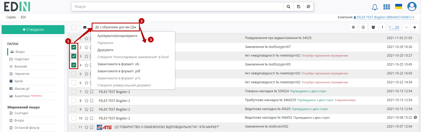Click the users group icon
The width and height of the screenshot is (421, 132).
click(373, 27)
